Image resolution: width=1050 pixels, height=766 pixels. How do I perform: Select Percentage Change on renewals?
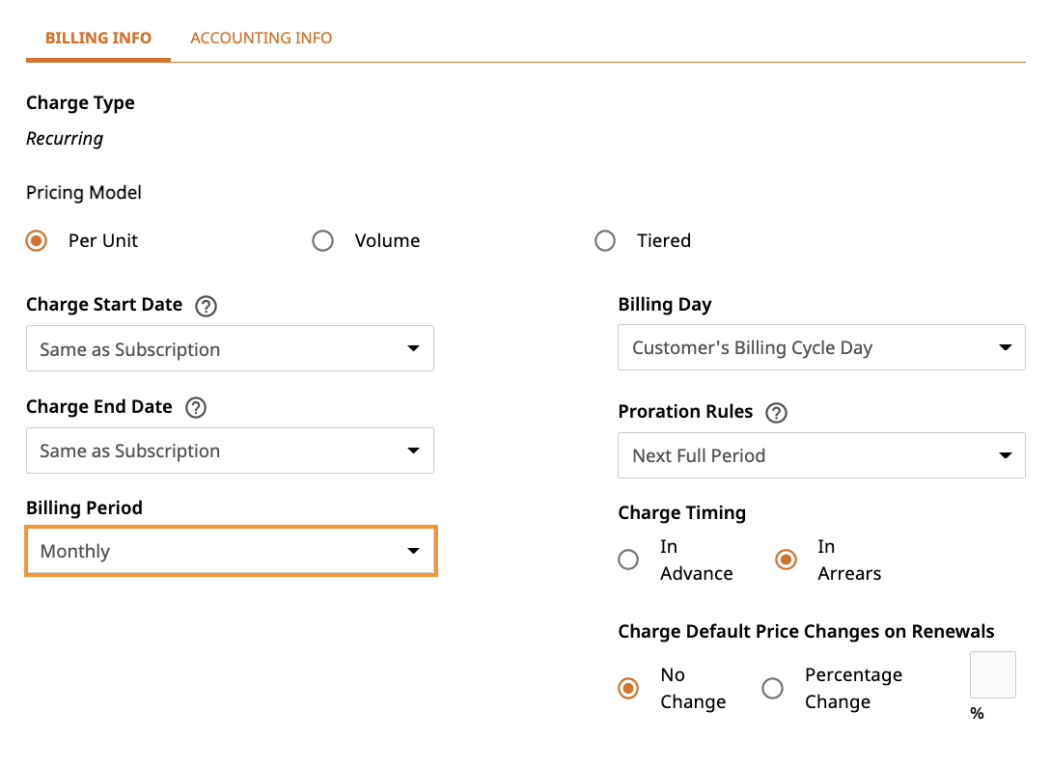tap(772, 688)
